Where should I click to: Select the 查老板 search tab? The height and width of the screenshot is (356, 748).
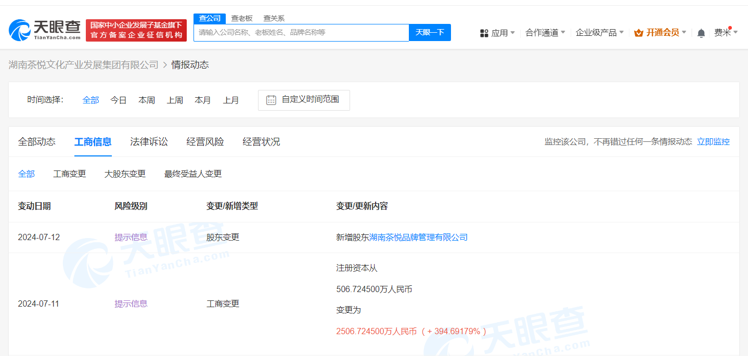click(242, 18)
